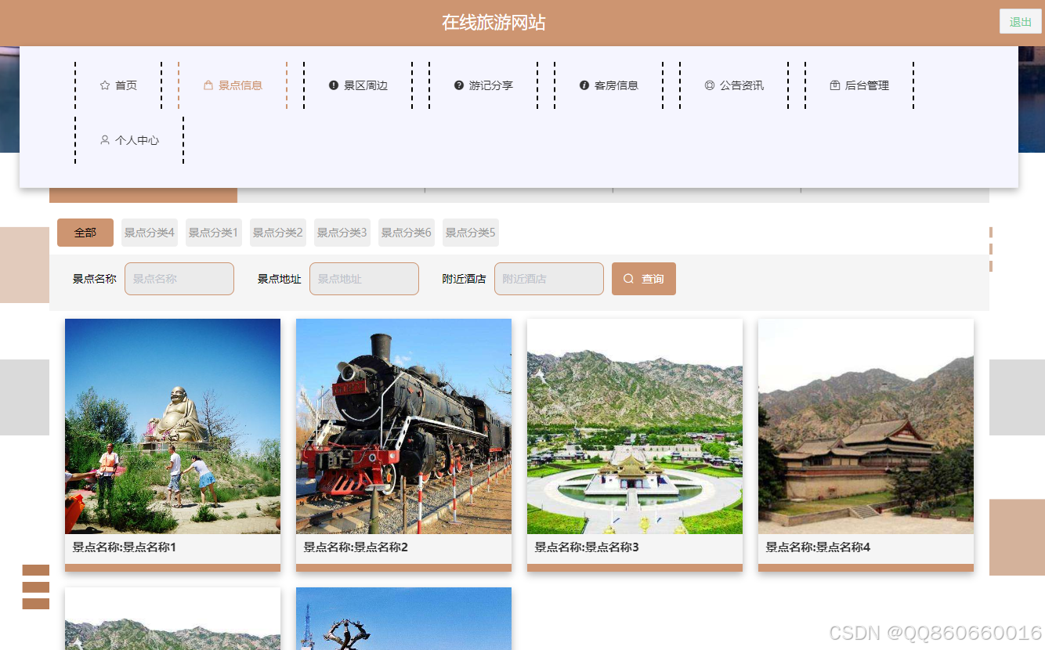
Task: Click the 退出 logout button
Action: point(1020,22)
